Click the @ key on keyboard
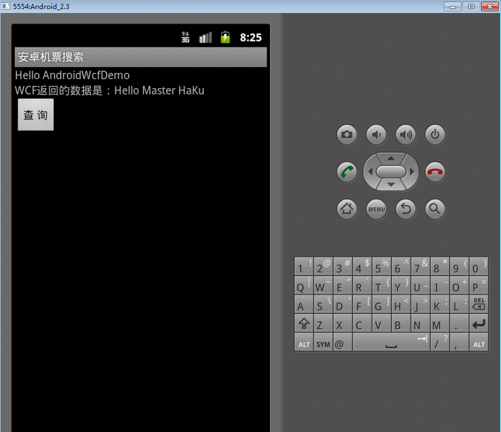 coord(342,342)
